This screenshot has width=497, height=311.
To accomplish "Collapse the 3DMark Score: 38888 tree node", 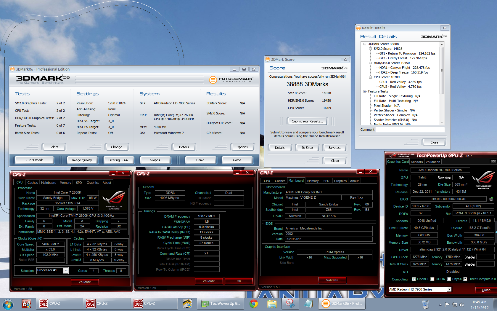I will pos(365,44).
